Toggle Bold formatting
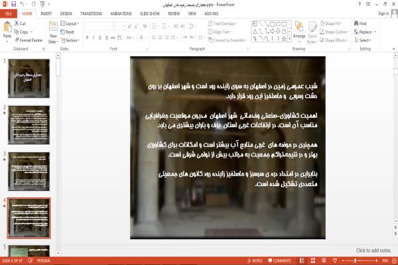Viewport: 398px width, 265px height. 87,38
